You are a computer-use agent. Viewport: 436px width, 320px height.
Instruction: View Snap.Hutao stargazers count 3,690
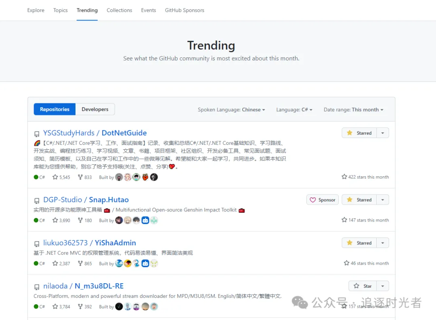pyautogui.click(x=61, y=220)
